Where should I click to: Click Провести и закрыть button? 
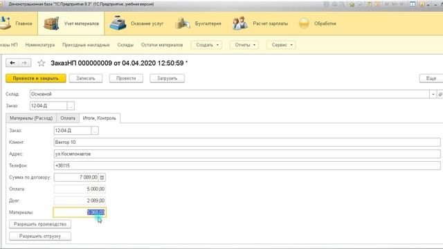pos(35,78)
